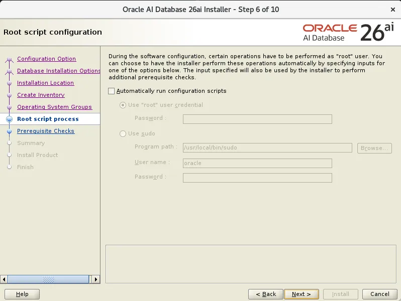Open the Database Installation Options step
The image size is (401, 301).
(x=59, y=71)
